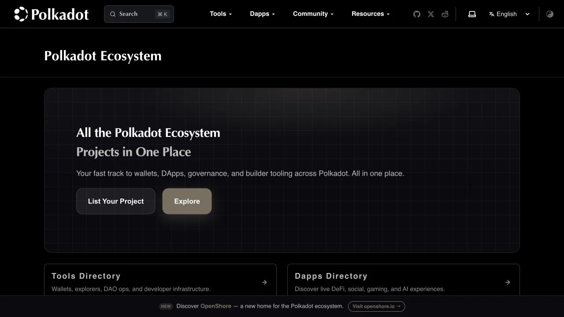Click the Polkadot logo in header
This screenshot has width=564, height=317.
click(x=51, y=14)
